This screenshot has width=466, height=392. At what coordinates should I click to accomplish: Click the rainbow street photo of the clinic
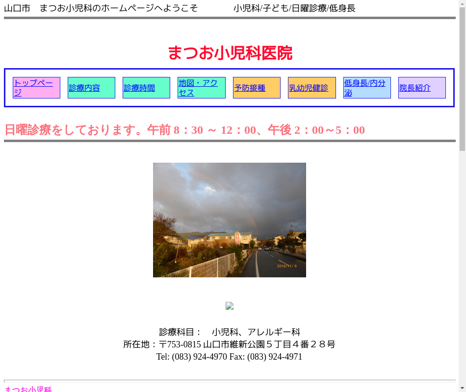(x=229, y=220)
